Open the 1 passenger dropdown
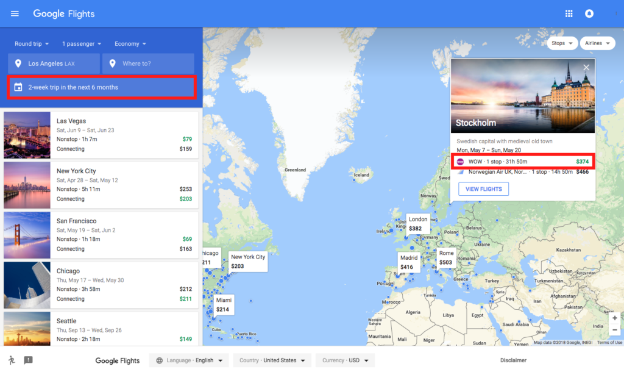This screenshot has width=624, height=369. 82,44
